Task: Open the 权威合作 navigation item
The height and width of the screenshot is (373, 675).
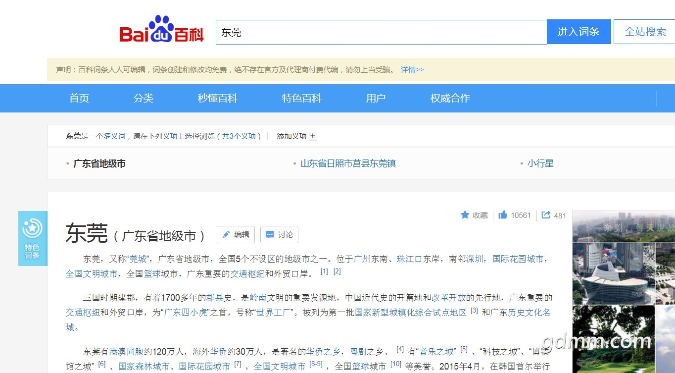Action: (450, 98)
